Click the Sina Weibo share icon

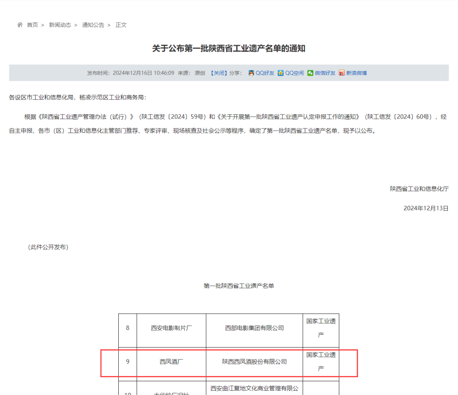342,73
